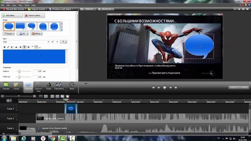Step backward one frame in preview
The height and width of the screenshot is (141, 251).
[158, 87]
